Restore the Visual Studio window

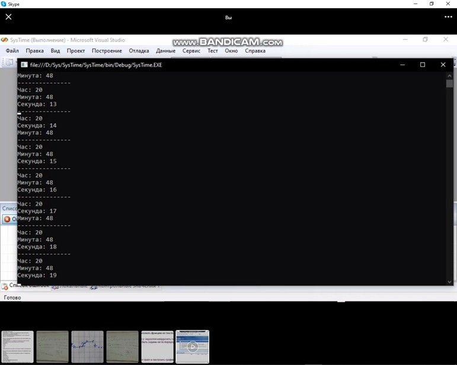click(425, 39)
